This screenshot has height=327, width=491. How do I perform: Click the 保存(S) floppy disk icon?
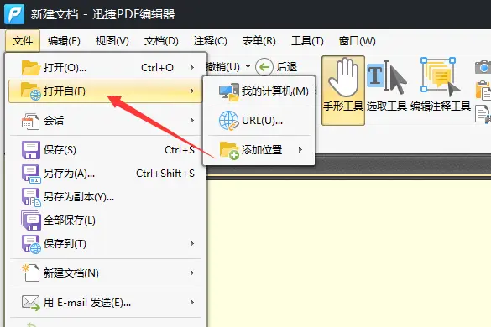[31, 150]
